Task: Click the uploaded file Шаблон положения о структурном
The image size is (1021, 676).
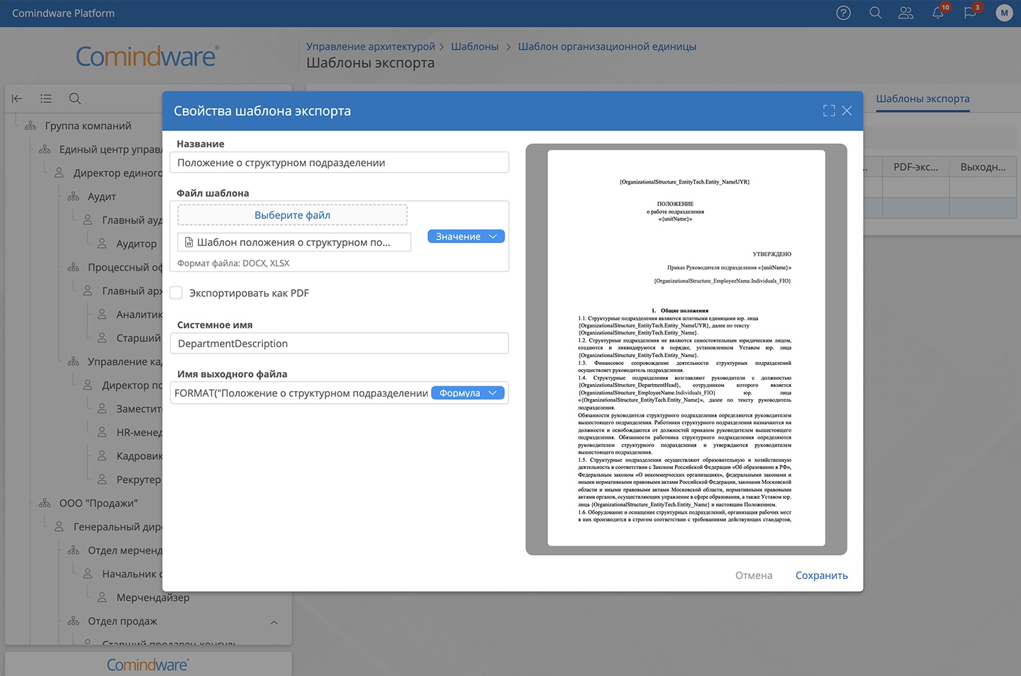Action: pos(294,242)
